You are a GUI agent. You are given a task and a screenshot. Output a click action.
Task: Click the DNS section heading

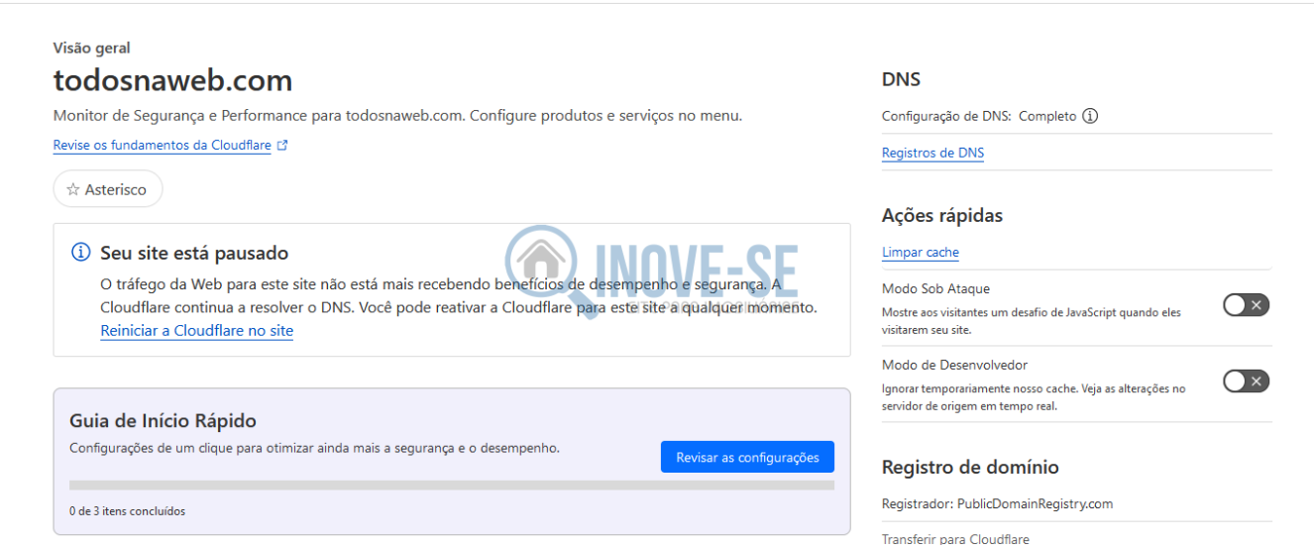pyautogui.click(x=901, y=79)
